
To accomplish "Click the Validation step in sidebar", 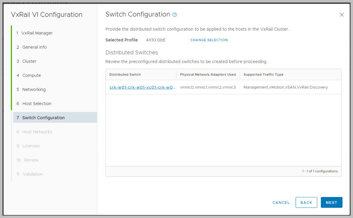I will click(33, 174).
